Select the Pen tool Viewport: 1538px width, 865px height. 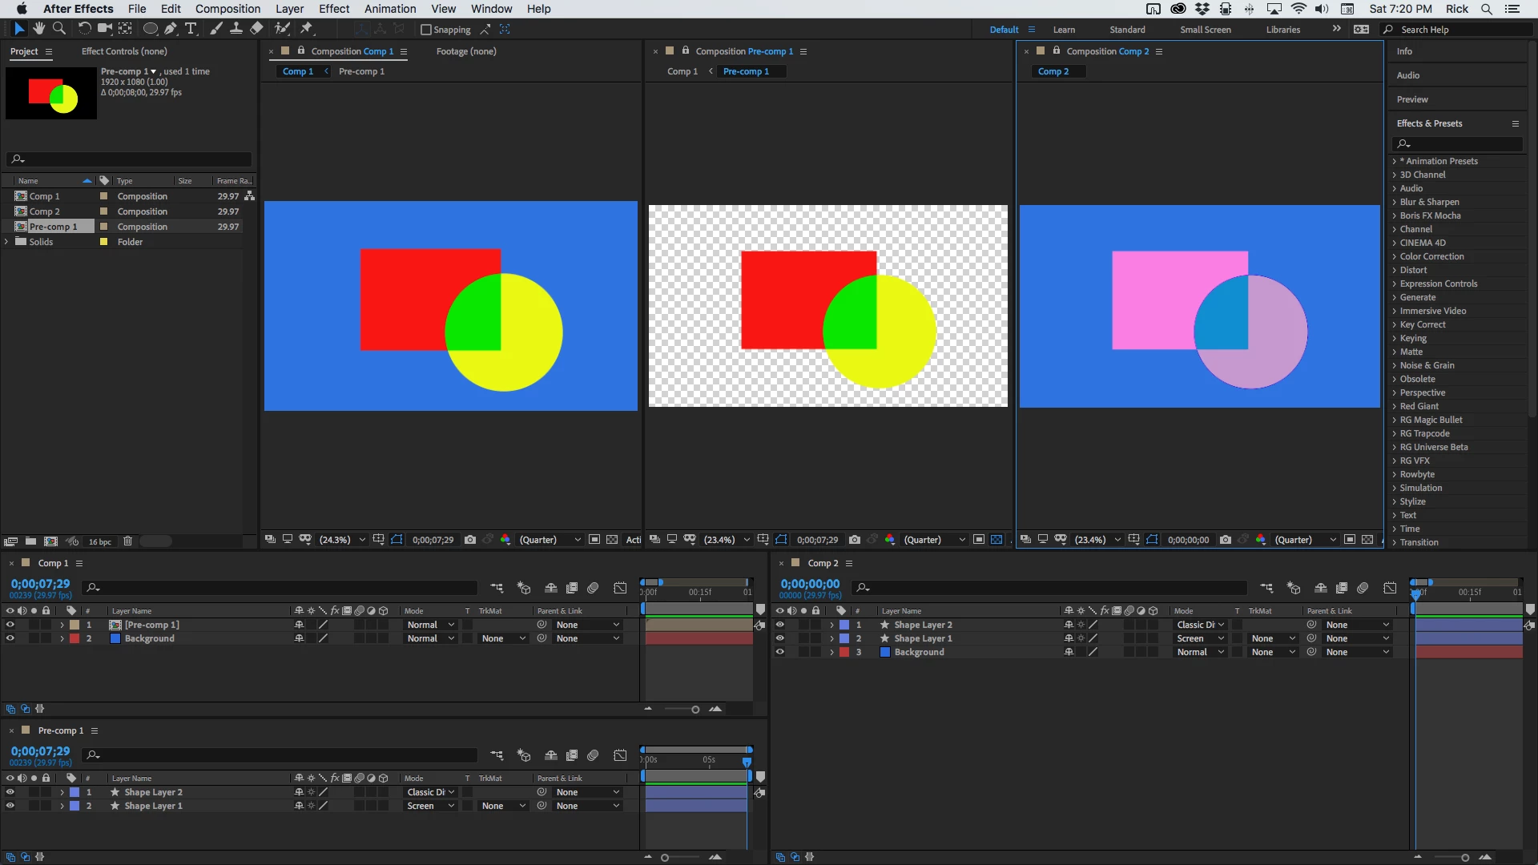[171, 29]
